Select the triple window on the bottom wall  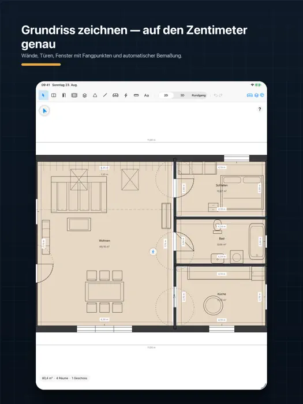[x=104, y=329]
